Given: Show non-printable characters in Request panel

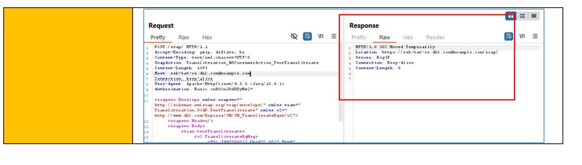Looking at the screenshot, I should (320, 36).
